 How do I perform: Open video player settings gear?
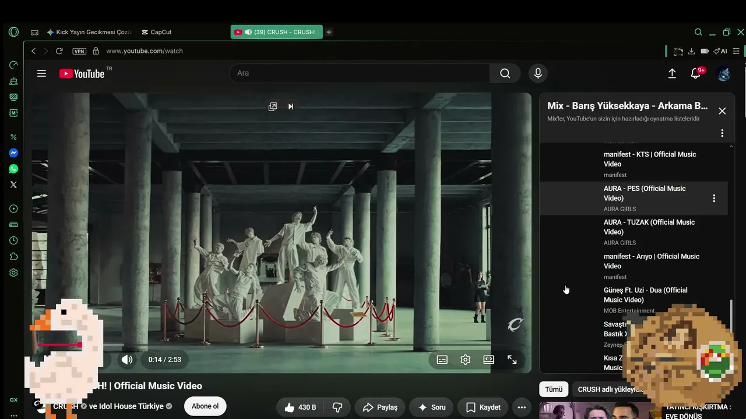[465, 360]
